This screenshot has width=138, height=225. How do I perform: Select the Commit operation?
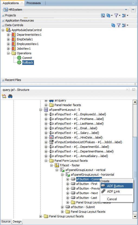pyautogui.click(x=27, y=58)
